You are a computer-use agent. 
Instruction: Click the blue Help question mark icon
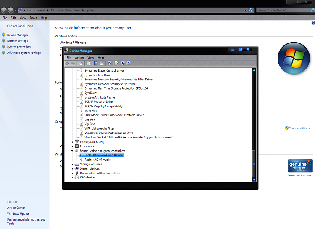pos(96,64)
